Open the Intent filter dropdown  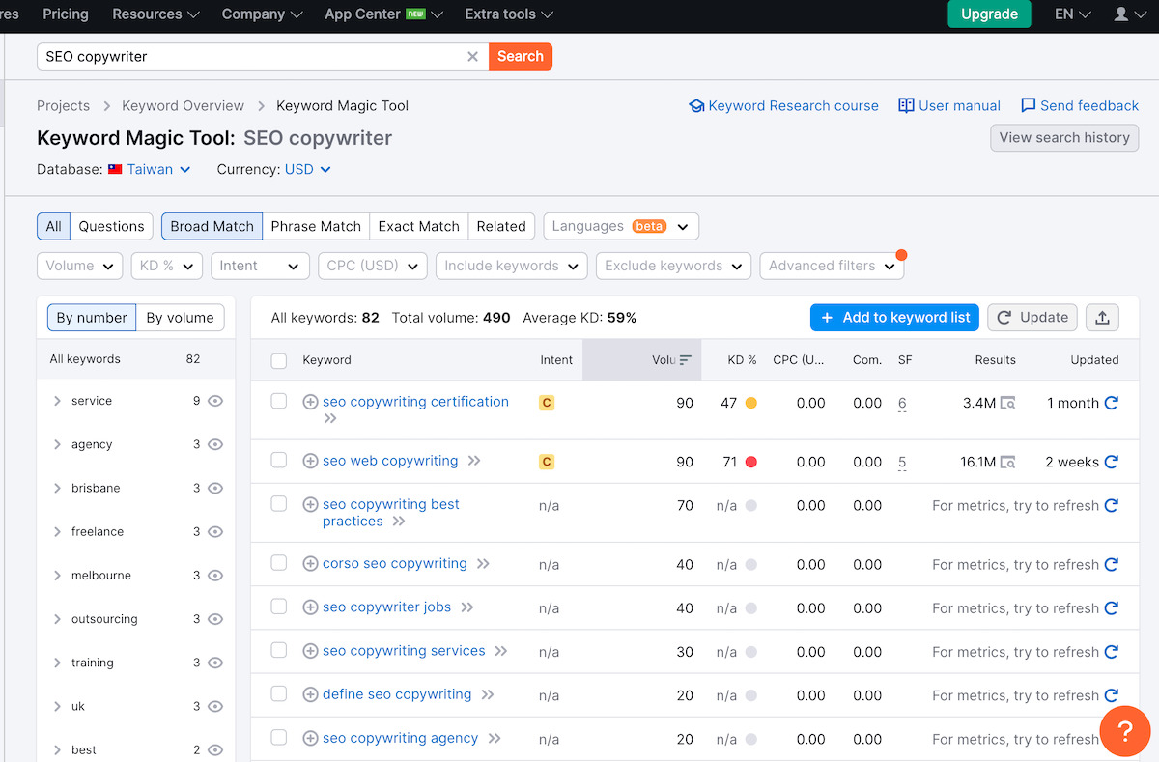click(x=260, y=266)
